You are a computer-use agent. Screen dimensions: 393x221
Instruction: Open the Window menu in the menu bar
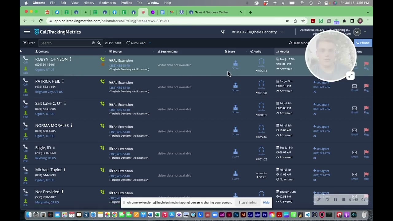(153, 3)
